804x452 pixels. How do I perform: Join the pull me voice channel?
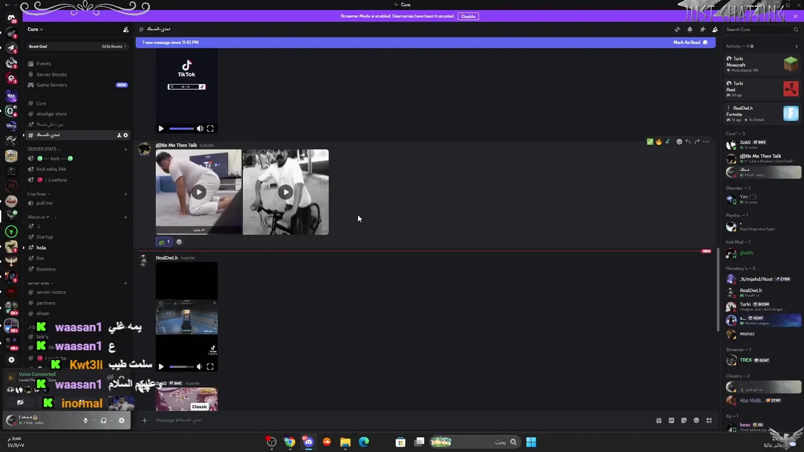point(44,203)
